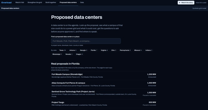
Task: Open the Project Tango proposal
Action: [104, 104]
